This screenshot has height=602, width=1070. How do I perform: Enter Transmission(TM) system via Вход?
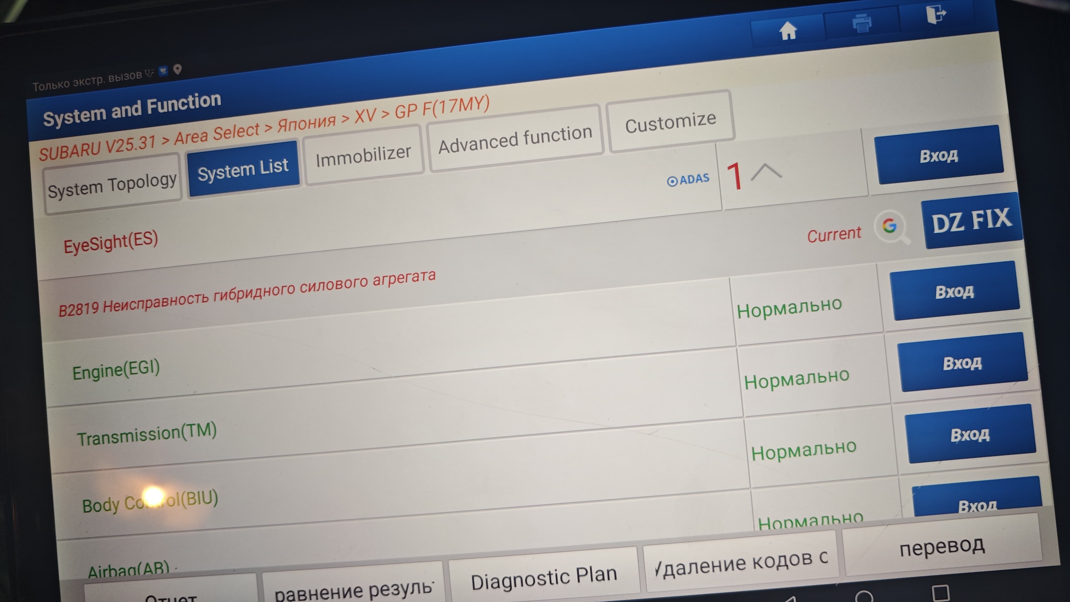click(962, 362)
